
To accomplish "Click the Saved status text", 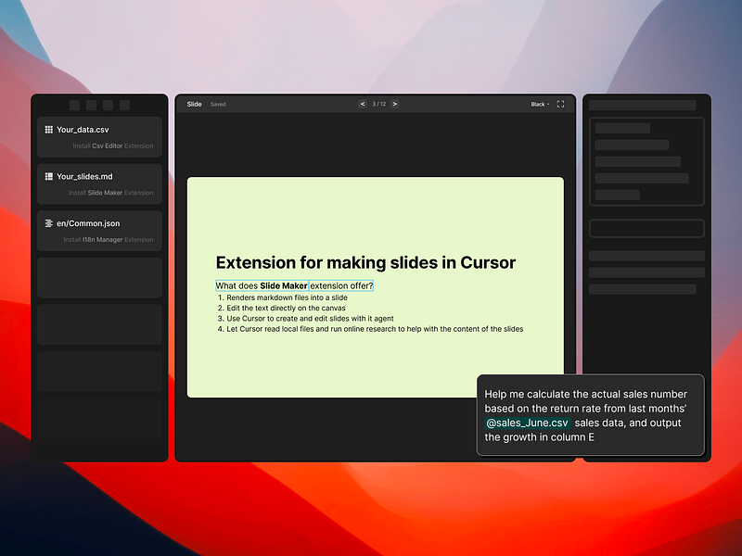I will (218, 105).
